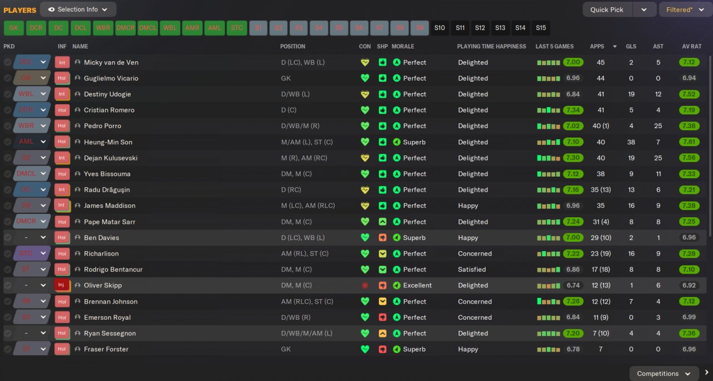713x381 pixels.
Task: Select the S10 substitute slot
Action: pyautogui.click(x=439, y=28)
